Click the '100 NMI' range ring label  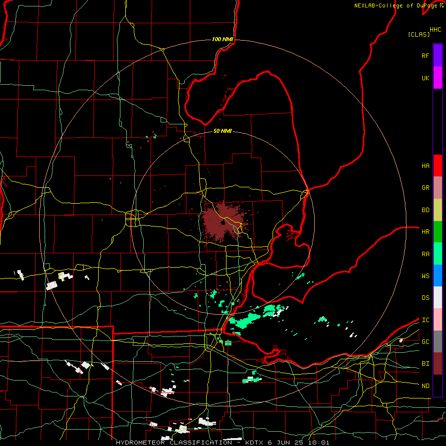click(x=223, y=39)
